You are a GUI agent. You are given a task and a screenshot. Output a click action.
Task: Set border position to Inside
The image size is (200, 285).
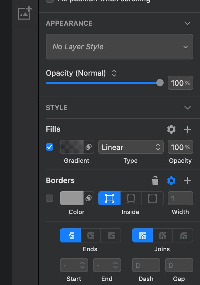pos(109,198)
